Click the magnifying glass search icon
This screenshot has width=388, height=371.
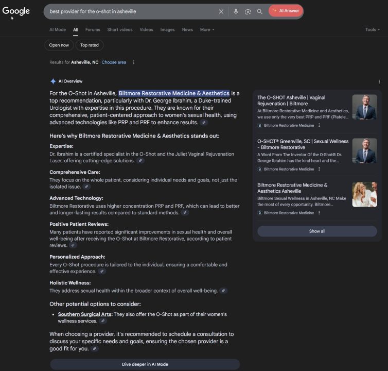(x=260, y=11)
